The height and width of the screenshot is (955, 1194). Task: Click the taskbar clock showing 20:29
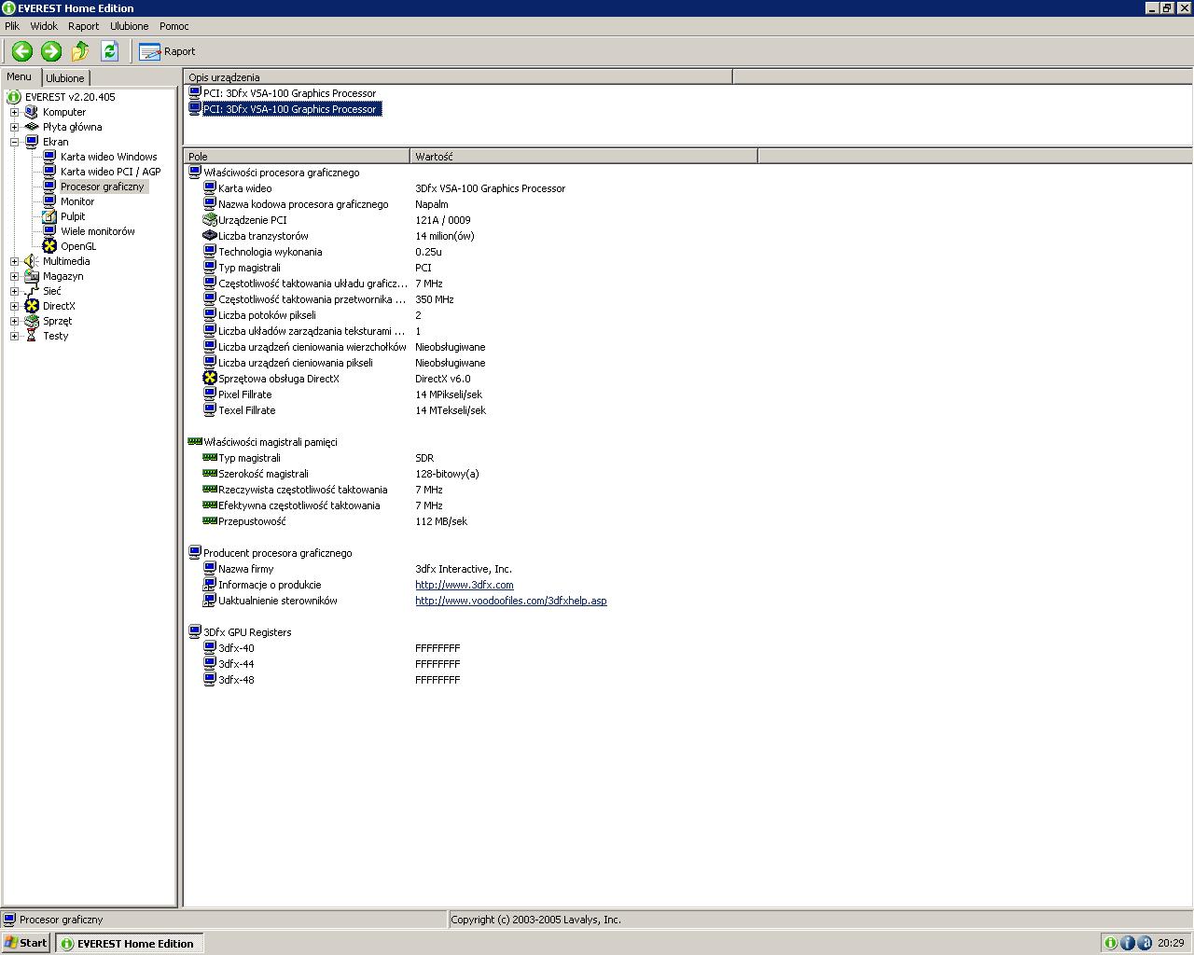coord(1171,943)
